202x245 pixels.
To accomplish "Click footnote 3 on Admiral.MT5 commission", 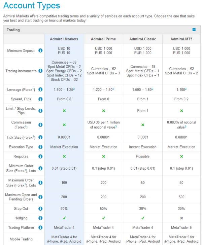I will (186, 127).
